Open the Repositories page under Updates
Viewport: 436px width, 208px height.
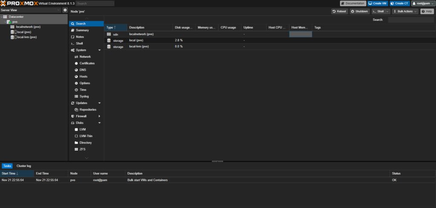88,110
